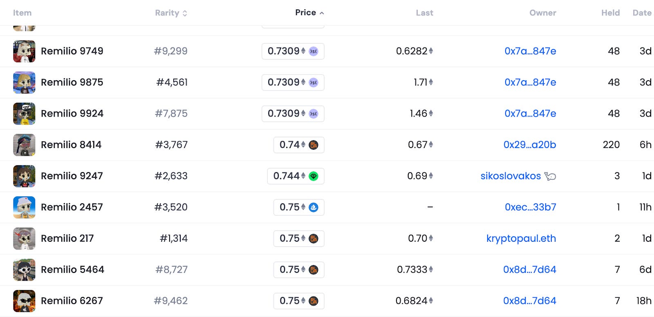
Task: Open Remilio 9247 thumbnail image
Action: 24,176
